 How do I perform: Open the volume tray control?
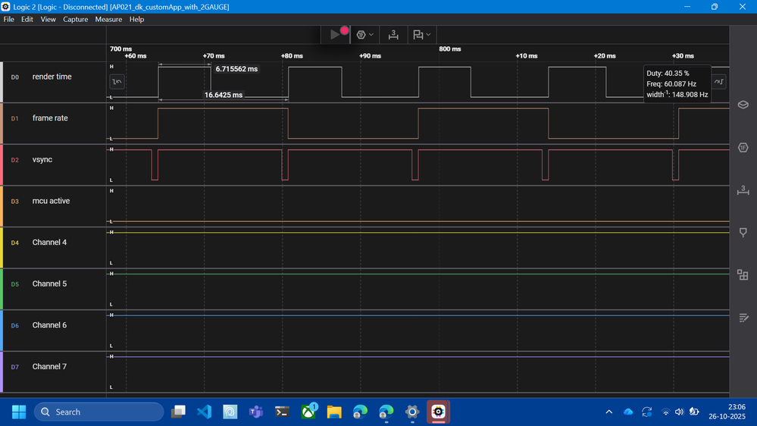(679, 412)
